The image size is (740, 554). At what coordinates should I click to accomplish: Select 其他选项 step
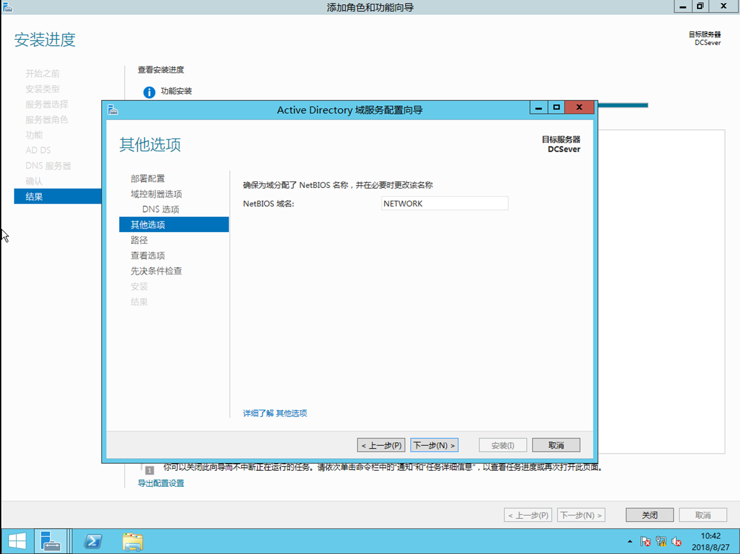pos(174,224)
